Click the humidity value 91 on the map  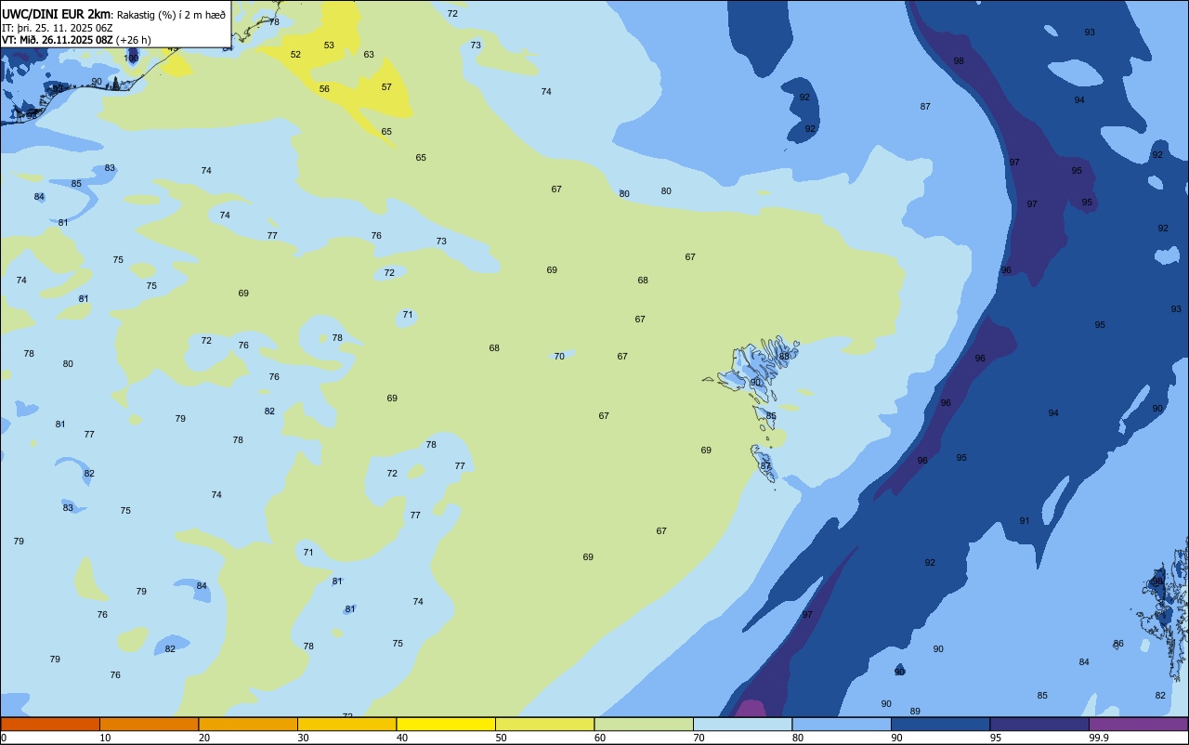[x=1025, y=521]
